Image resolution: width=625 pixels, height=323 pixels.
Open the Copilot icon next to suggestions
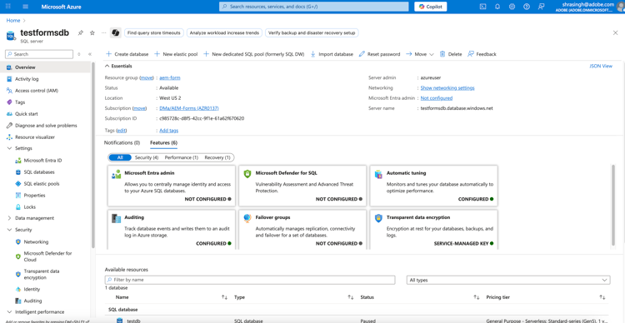pyautogui.click(x=116, y=32)
